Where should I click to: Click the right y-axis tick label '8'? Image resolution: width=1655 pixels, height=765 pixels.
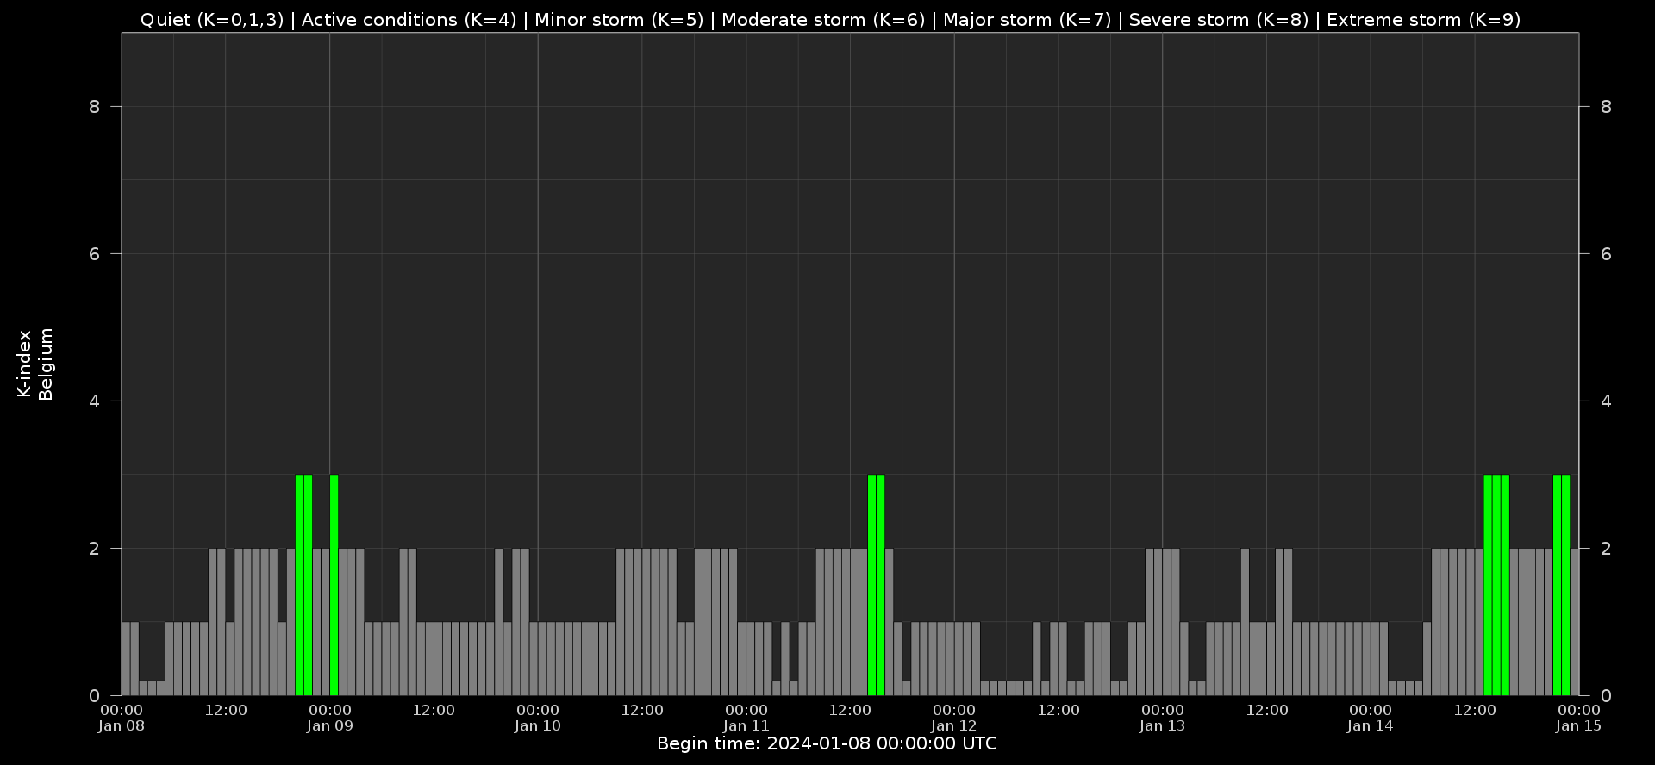[x=1606, y=107]
